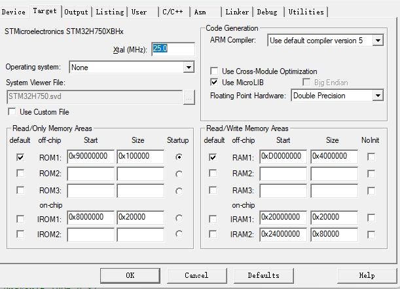400x289 pixels.
Task: Select IROM1 Startup radio button
Action: [x=179, y=218]
